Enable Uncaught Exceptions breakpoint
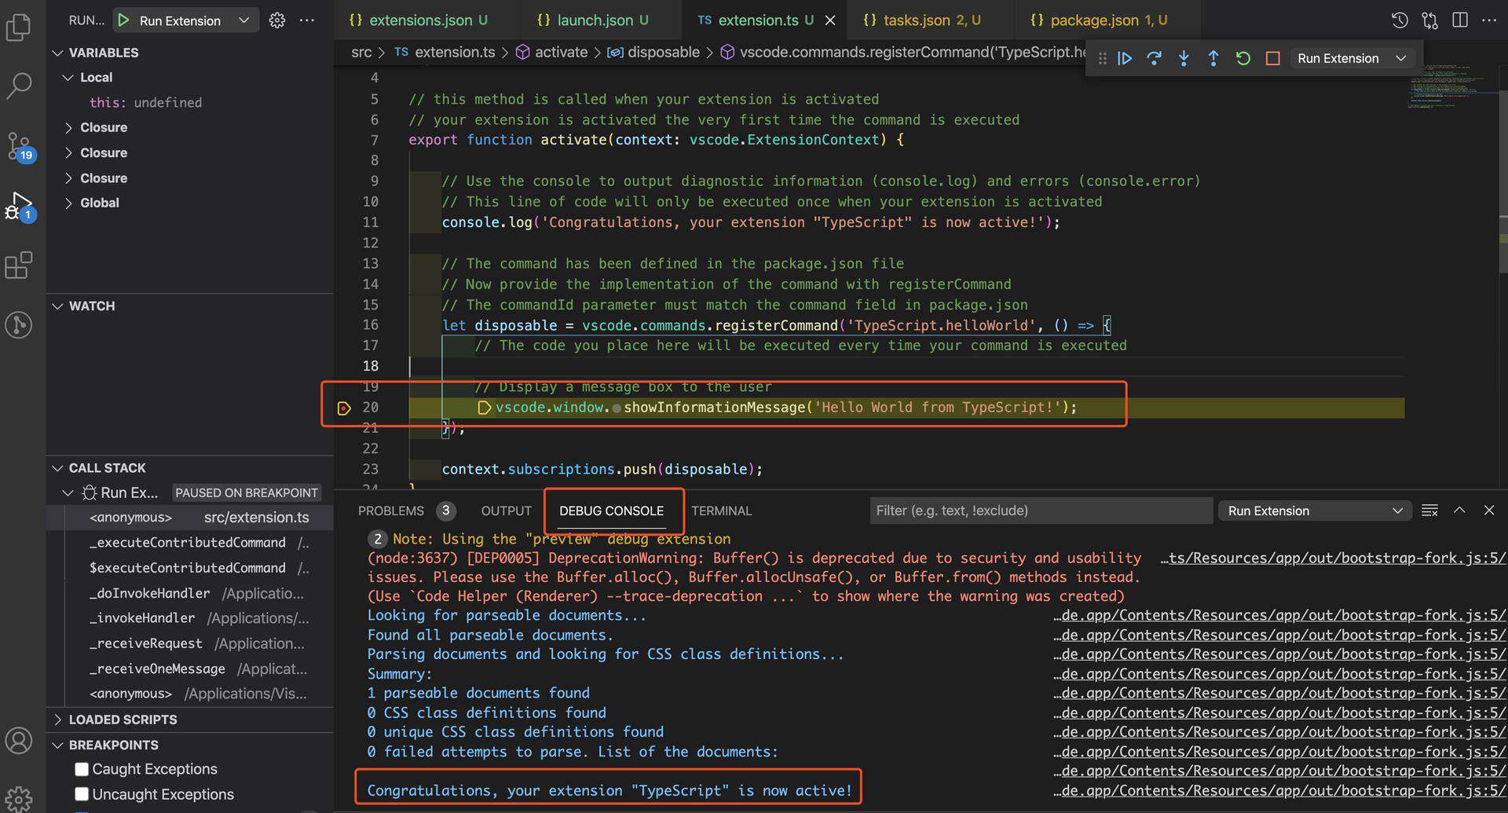Viewport: 1508px width, 813px height. [82, 795]
